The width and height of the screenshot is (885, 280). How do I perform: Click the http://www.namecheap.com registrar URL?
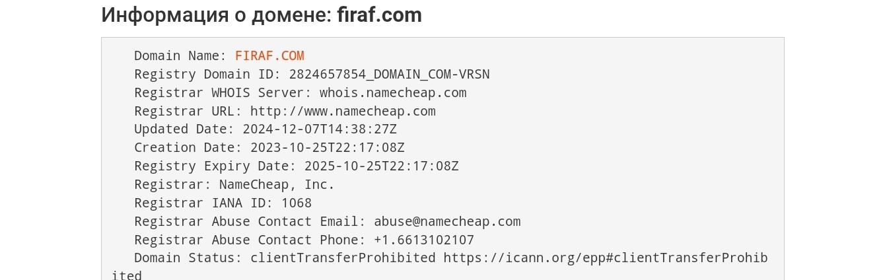click(x=343, y=112)
